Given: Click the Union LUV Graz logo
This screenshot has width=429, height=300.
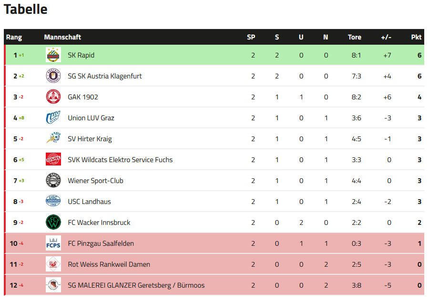Looking at the screenshot, I should click(x=53, y=117).
